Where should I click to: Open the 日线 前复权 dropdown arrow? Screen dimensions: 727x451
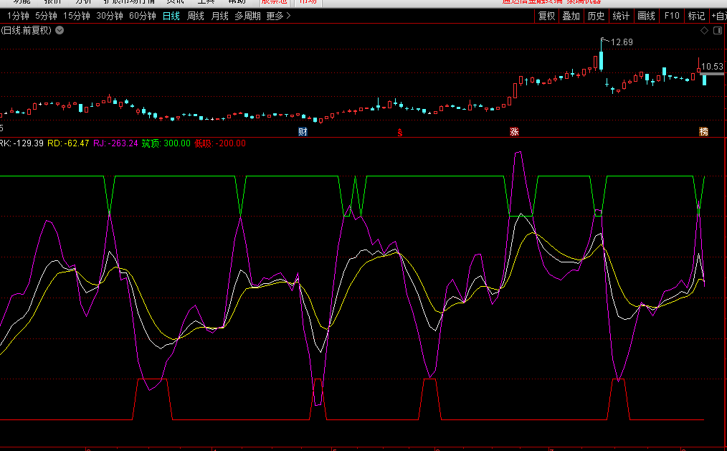point(59,30)
